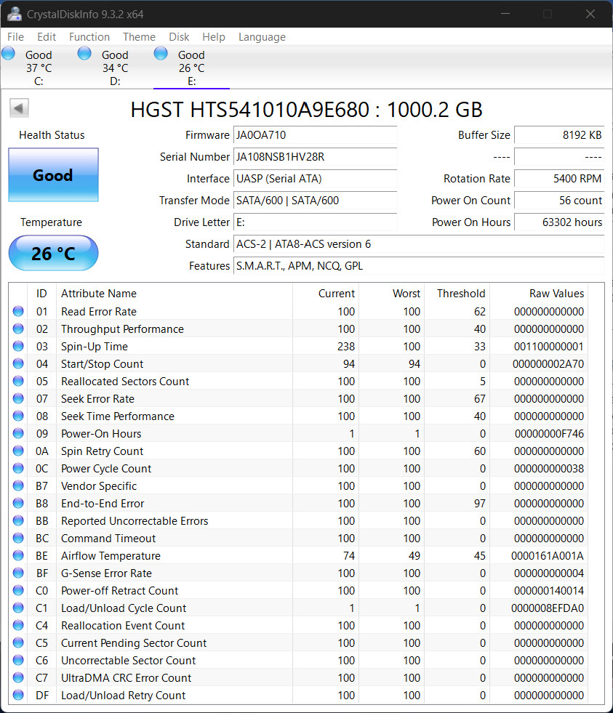Click the Drive Letter field E:
Image resolution: width=613 pixels, height=713 pixels.
tap(315, 222)
